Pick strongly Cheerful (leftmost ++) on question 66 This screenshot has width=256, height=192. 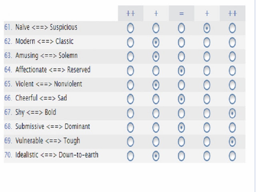[130, 99]
